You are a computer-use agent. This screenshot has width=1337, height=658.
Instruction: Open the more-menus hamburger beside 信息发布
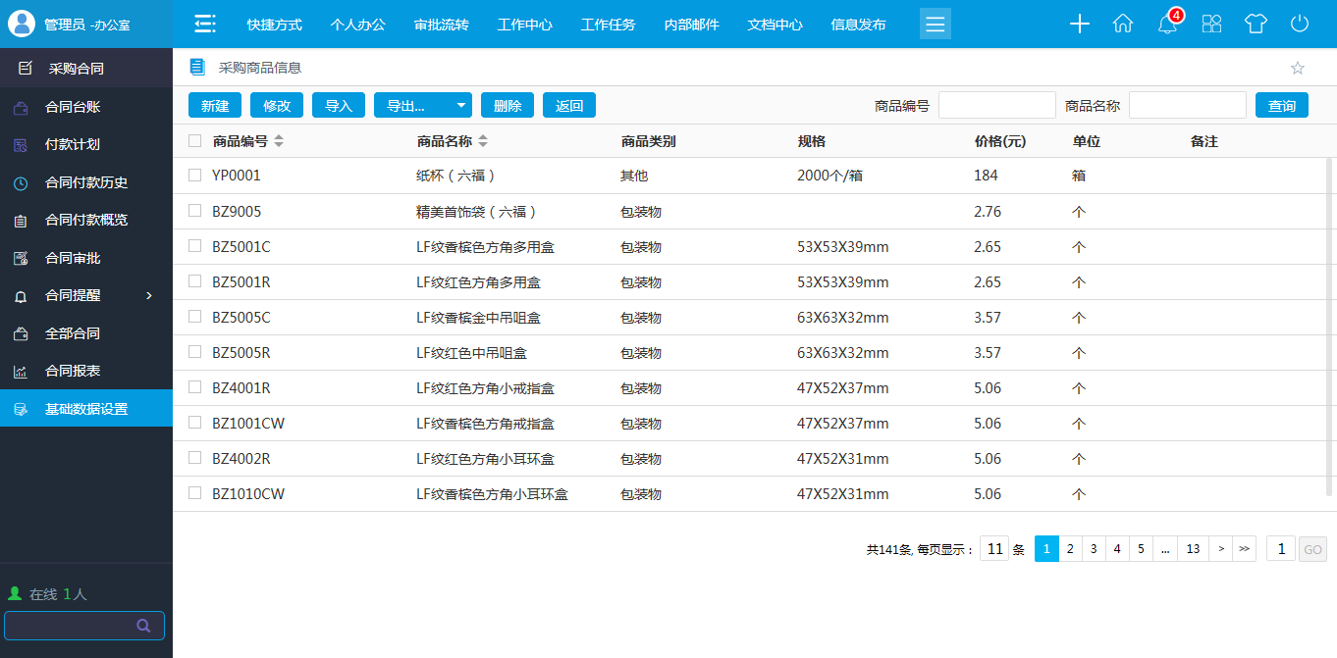coord(935,24)
